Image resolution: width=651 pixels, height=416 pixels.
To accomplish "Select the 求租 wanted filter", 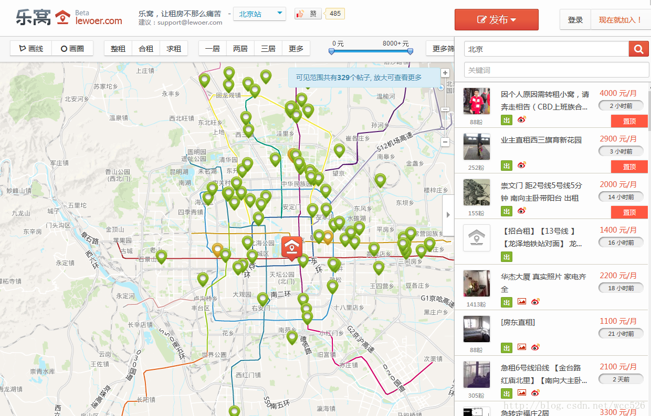I will click(174, 48).
